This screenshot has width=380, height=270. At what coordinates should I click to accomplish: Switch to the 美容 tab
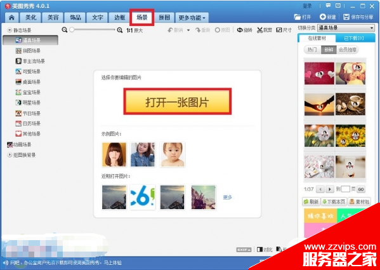[x=53, y=18]
